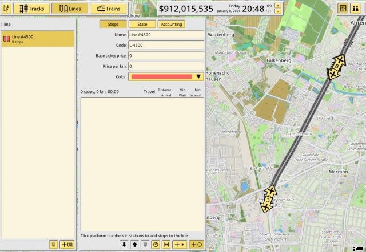
Task: Toggle the add stop circle mode button
Action: pos(196,244)
